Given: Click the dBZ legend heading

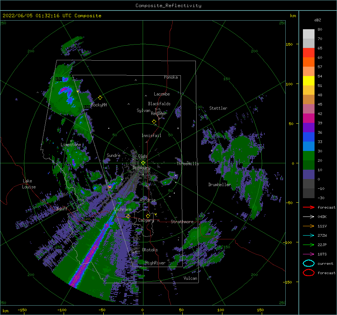Looking at the screenshot, I should (318, 20).
